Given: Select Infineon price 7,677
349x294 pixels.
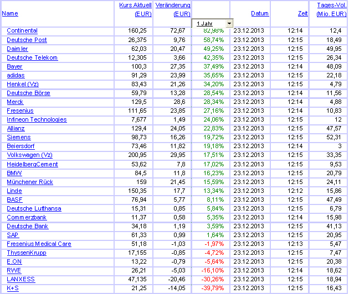Looking at the screenshot, I should tap(139, 120).
